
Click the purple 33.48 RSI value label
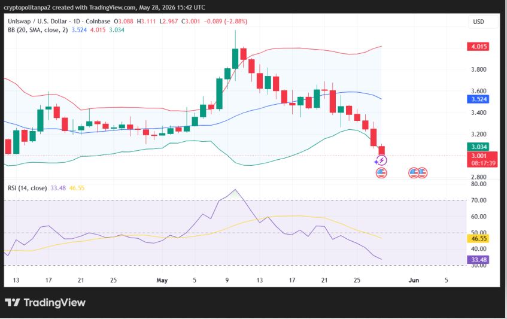click(x=478, y=260)
